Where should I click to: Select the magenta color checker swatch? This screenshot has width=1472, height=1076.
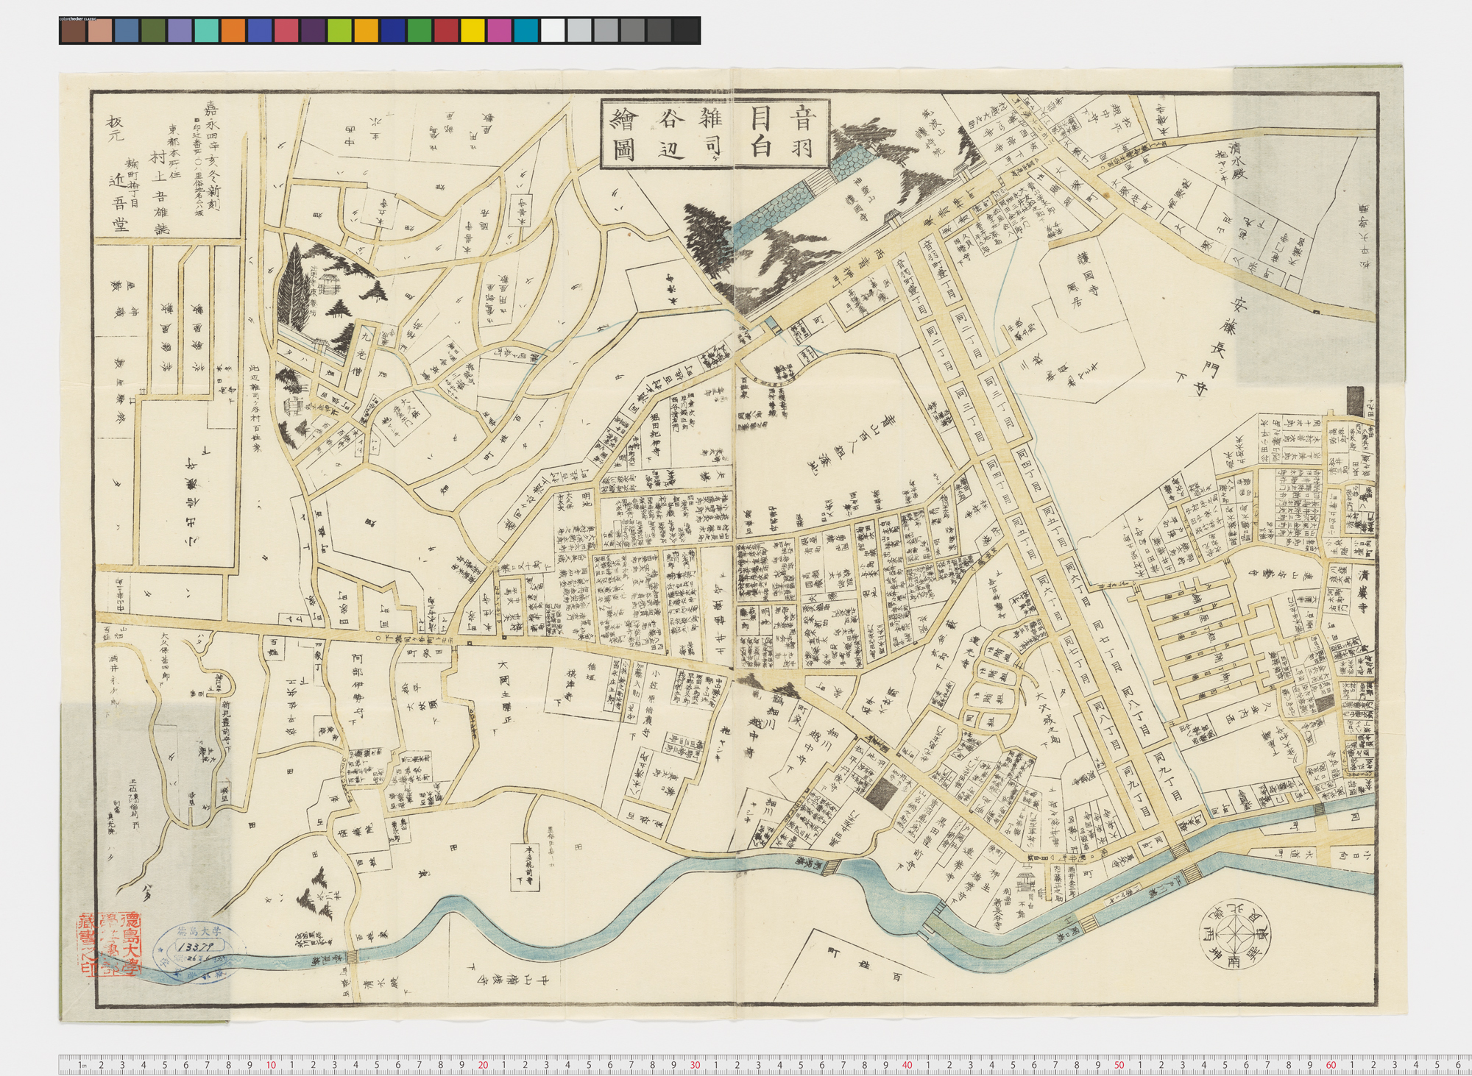[499, 31]
